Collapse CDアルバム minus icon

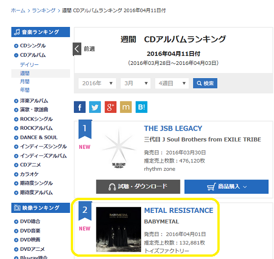point(16,55)
